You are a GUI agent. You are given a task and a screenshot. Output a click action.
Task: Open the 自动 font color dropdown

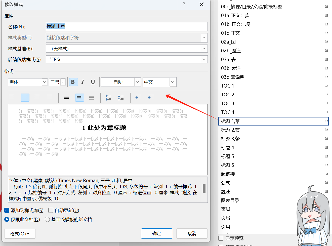(137, 82)
